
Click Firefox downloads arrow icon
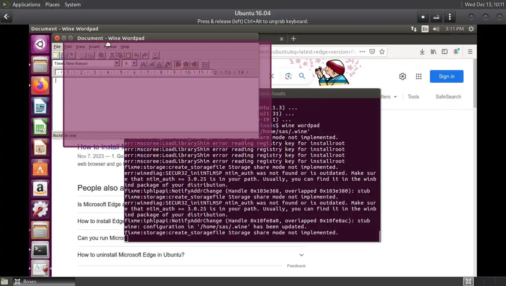[x=422, y=52]
